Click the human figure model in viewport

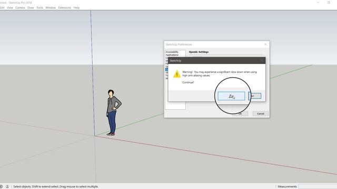click(113, 112)
